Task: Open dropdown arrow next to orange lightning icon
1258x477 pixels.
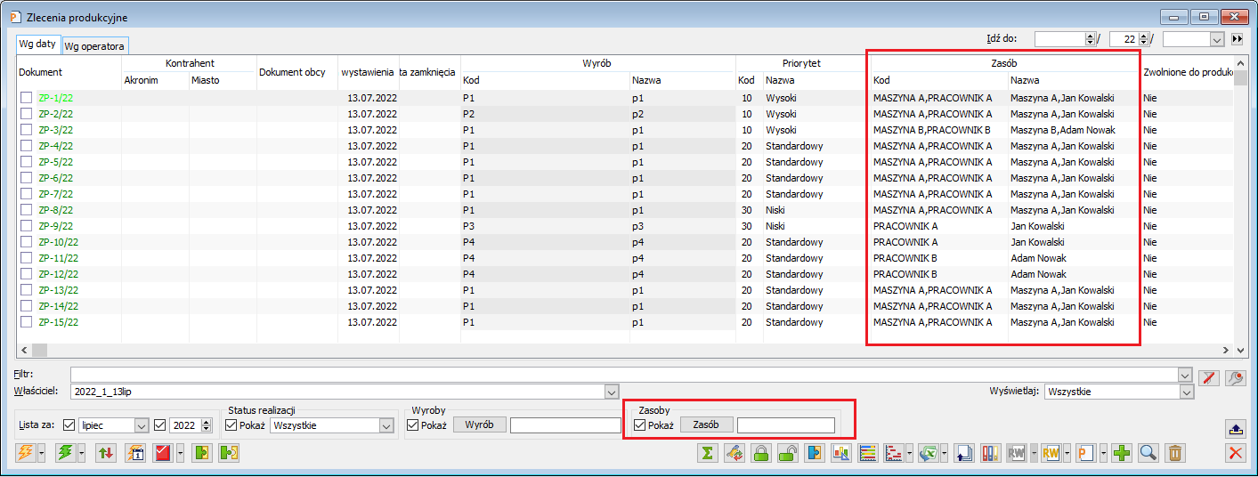Action: (43, 453)
